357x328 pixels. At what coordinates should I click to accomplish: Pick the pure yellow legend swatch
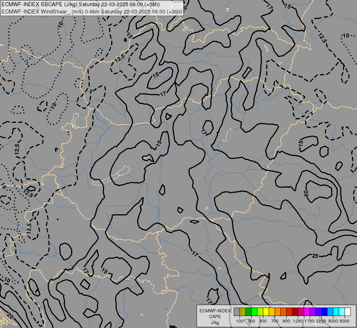(x=266, y=312)
